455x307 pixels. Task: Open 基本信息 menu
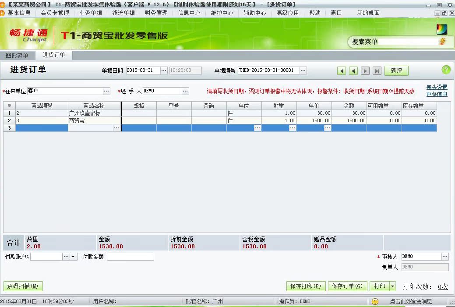(19, 13)
